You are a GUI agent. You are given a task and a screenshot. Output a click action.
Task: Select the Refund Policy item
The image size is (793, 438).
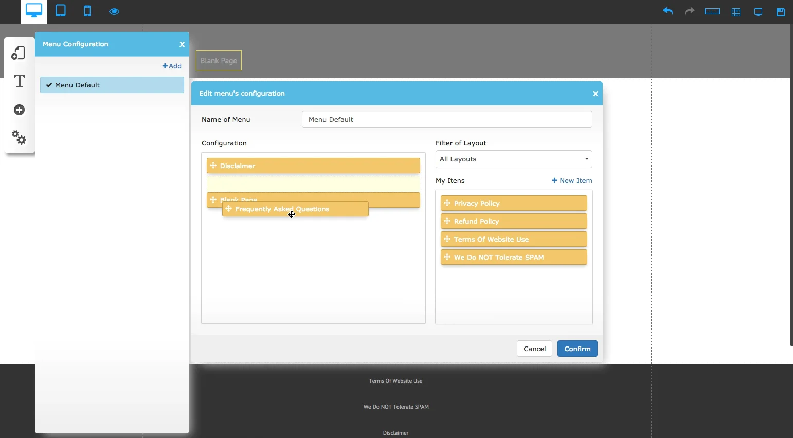coord(514,221)
